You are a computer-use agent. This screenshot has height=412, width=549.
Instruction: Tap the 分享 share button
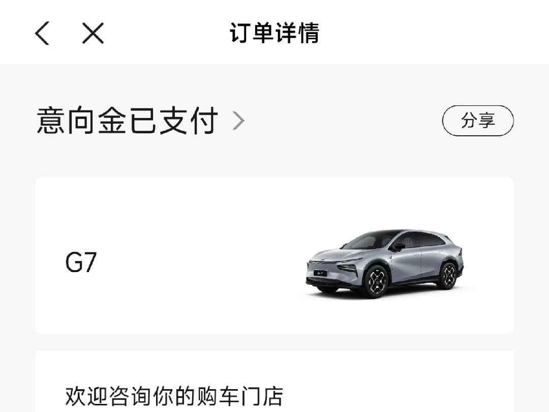pos(478,121)
